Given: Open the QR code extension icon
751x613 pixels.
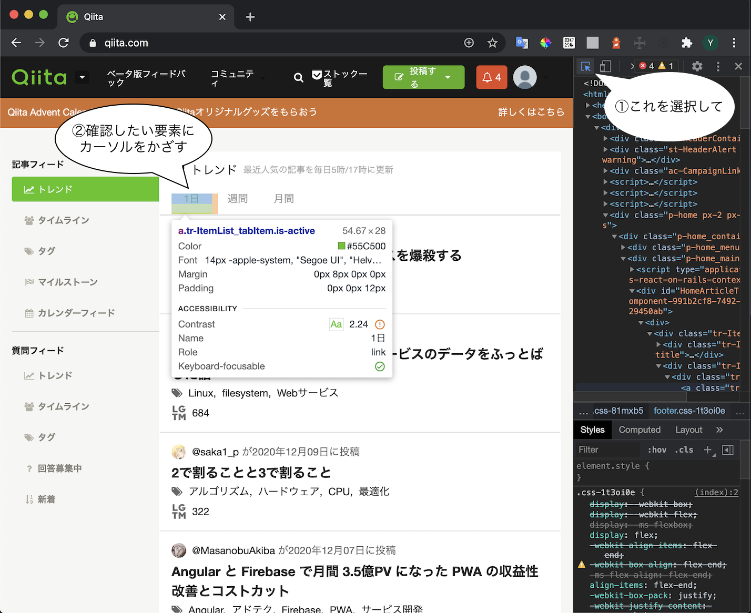Looking at the screenshot, I should coord(569,43).
